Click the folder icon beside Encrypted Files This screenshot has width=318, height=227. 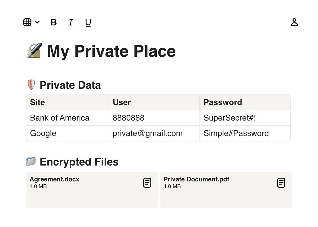click(x=31, y=161)
